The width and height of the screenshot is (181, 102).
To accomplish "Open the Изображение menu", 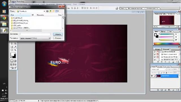I will pos(34,5).
